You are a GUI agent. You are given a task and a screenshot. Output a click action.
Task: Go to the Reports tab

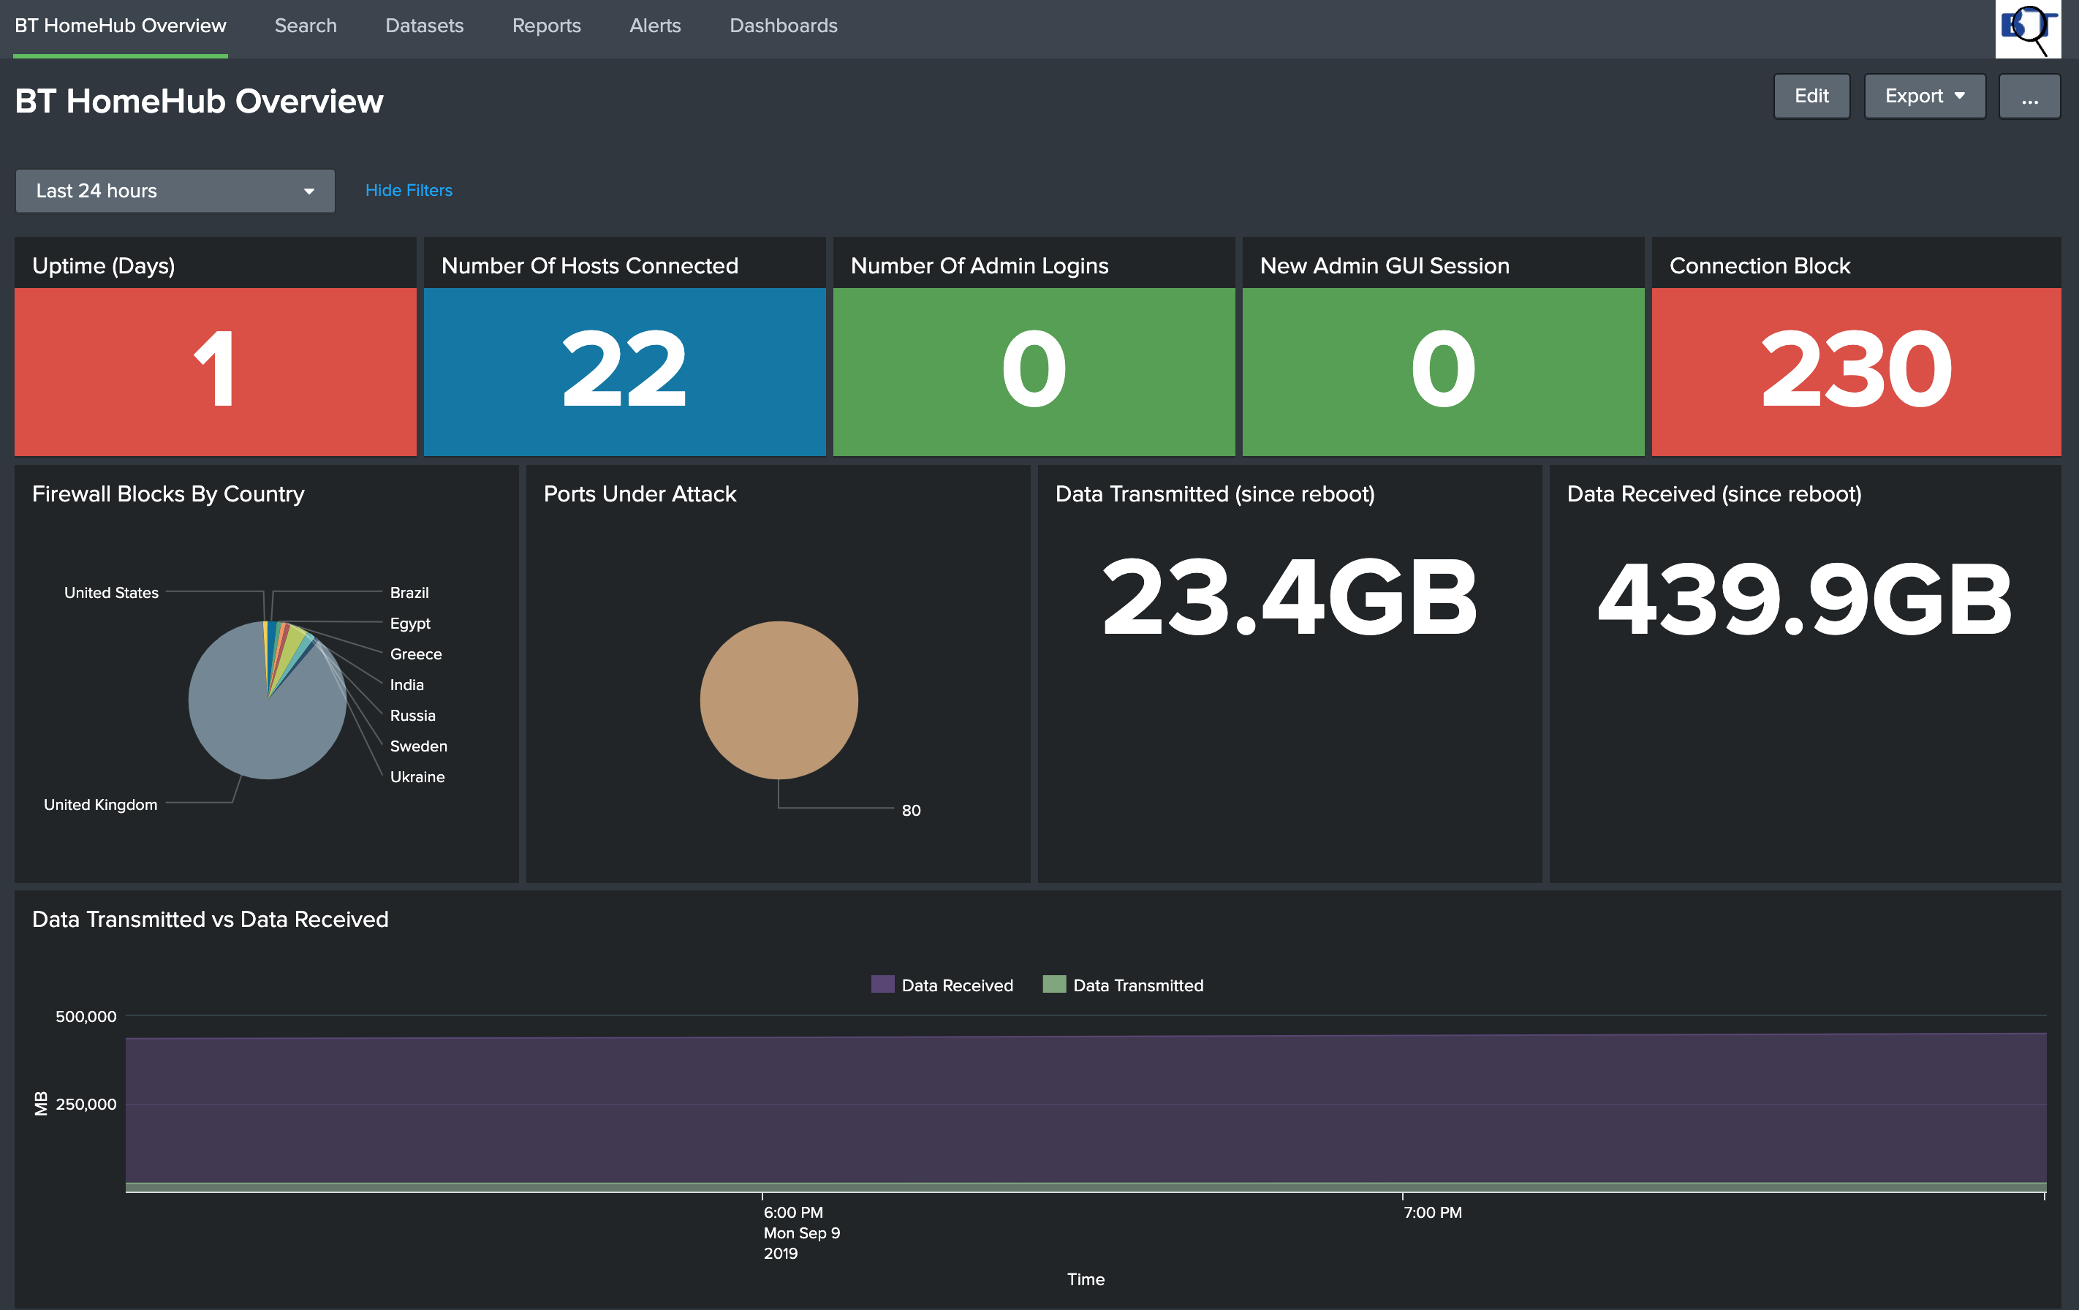coord(547,26)
